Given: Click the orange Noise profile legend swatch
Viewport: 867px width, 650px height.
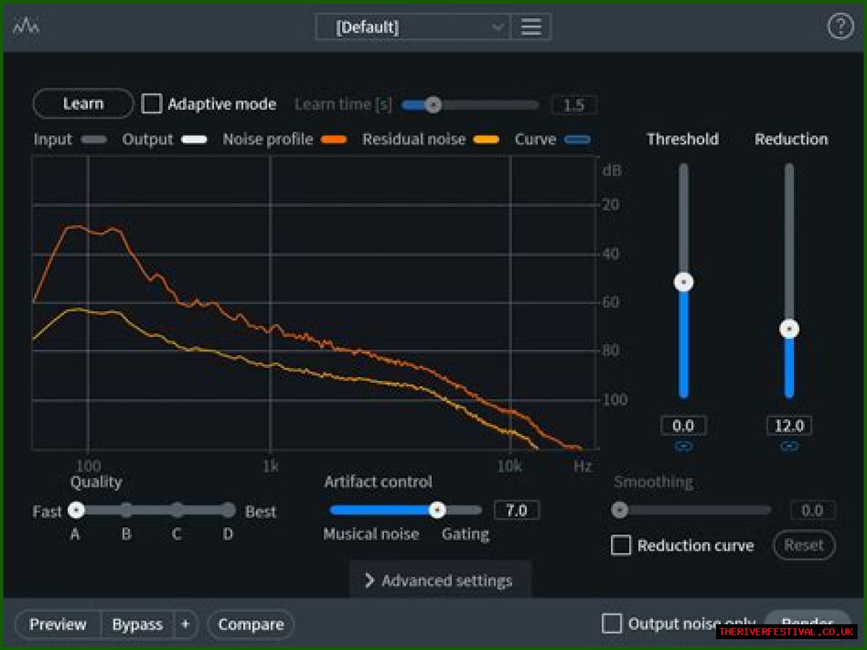Looking at the screenshot, I should coord(333,140).
